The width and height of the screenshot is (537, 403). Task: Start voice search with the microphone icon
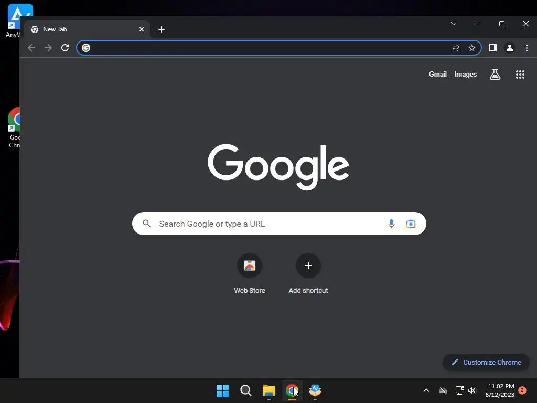pyautogui.click(x=391, y=224)
